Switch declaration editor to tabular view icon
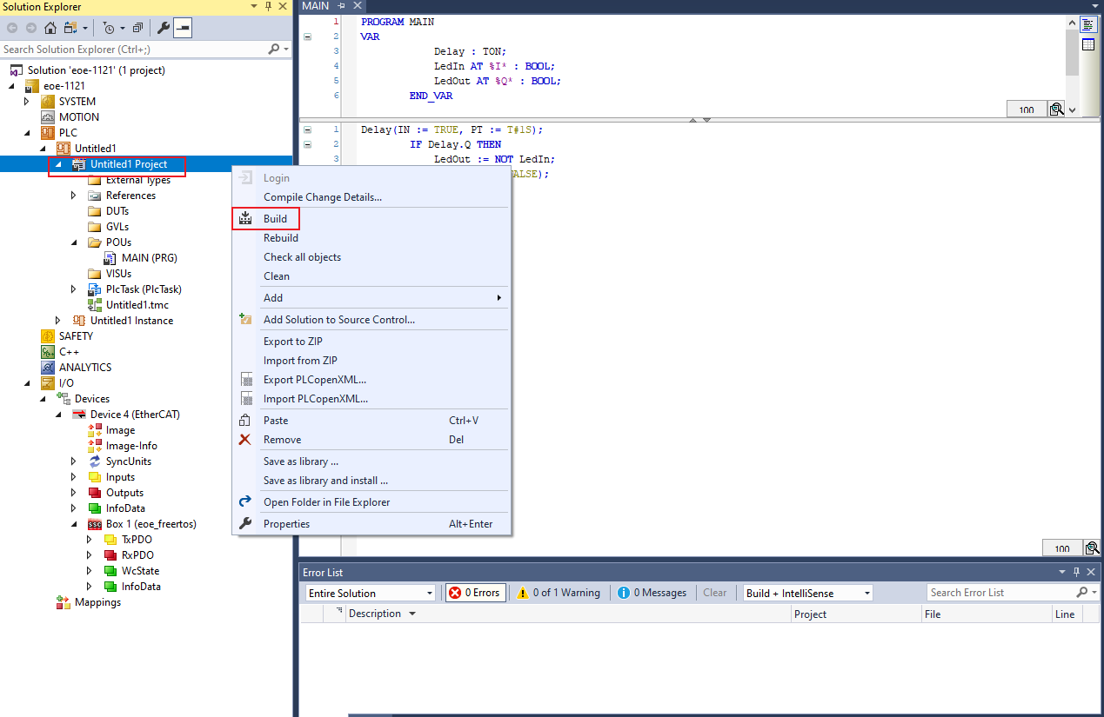Image resolution: width=1104 pixels, height=717 pixels. pyautogui.click(x=1088, y=44)
